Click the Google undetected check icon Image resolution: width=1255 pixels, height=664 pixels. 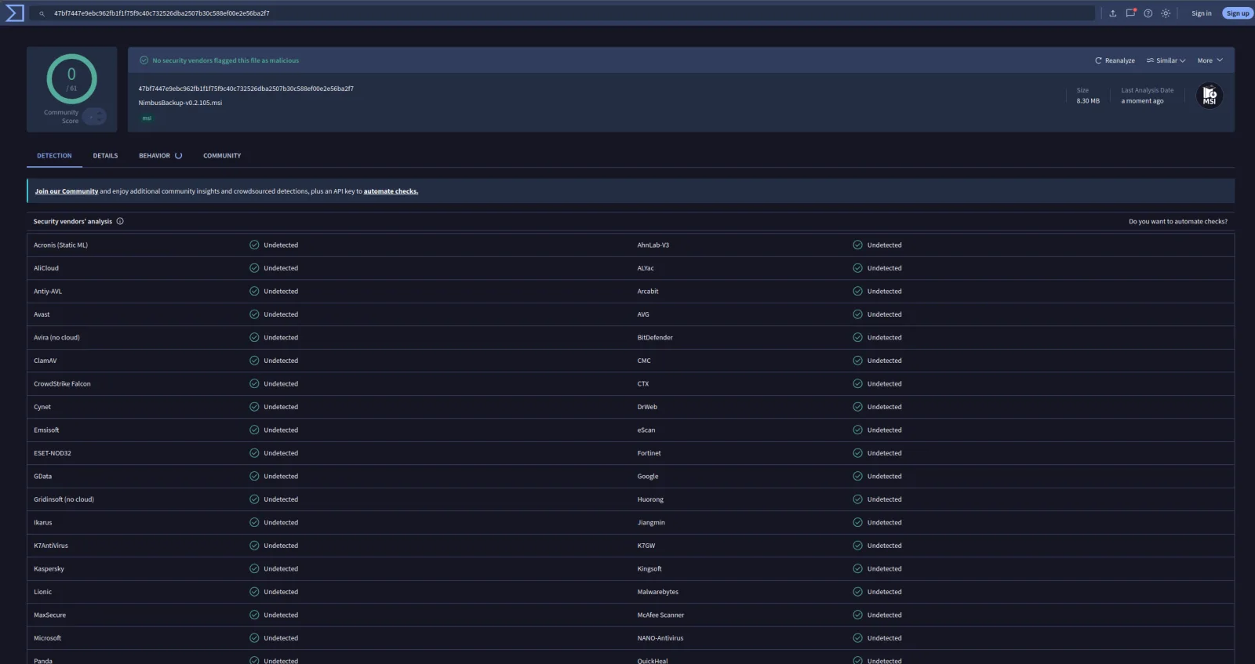point(857,476)
